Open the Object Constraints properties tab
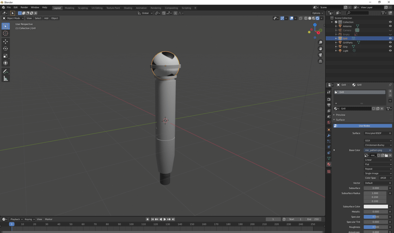Image resolution: width=394 pixels, height=233 pixels. tap(329, 153)
